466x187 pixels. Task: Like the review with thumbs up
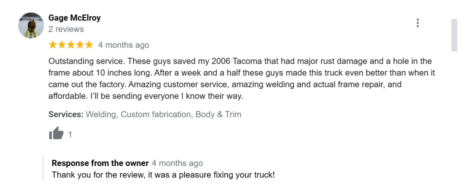tap(56, 134)
